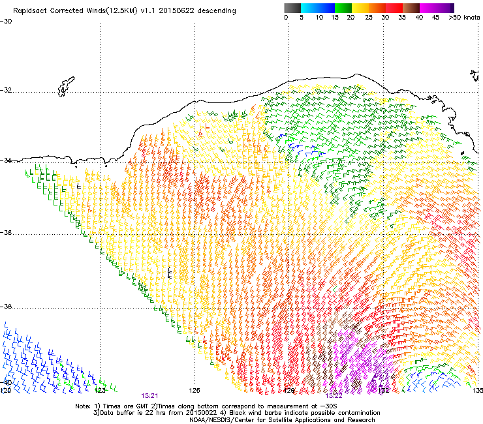Click the '10' label under the color scale
The width and height of the screenshot is (483, 424).
[x=319, y=18]
